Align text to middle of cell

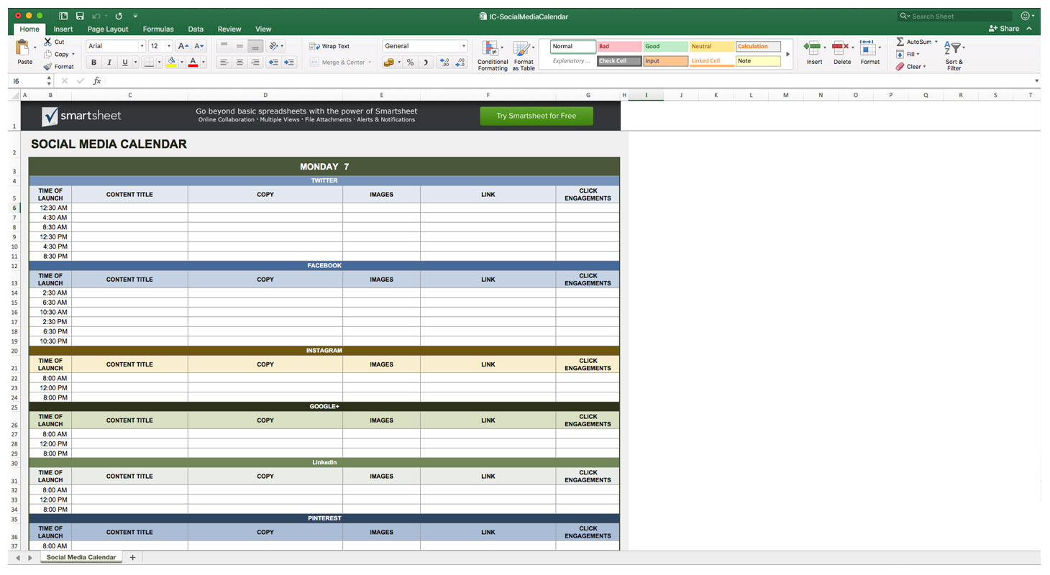coord(239,46)
